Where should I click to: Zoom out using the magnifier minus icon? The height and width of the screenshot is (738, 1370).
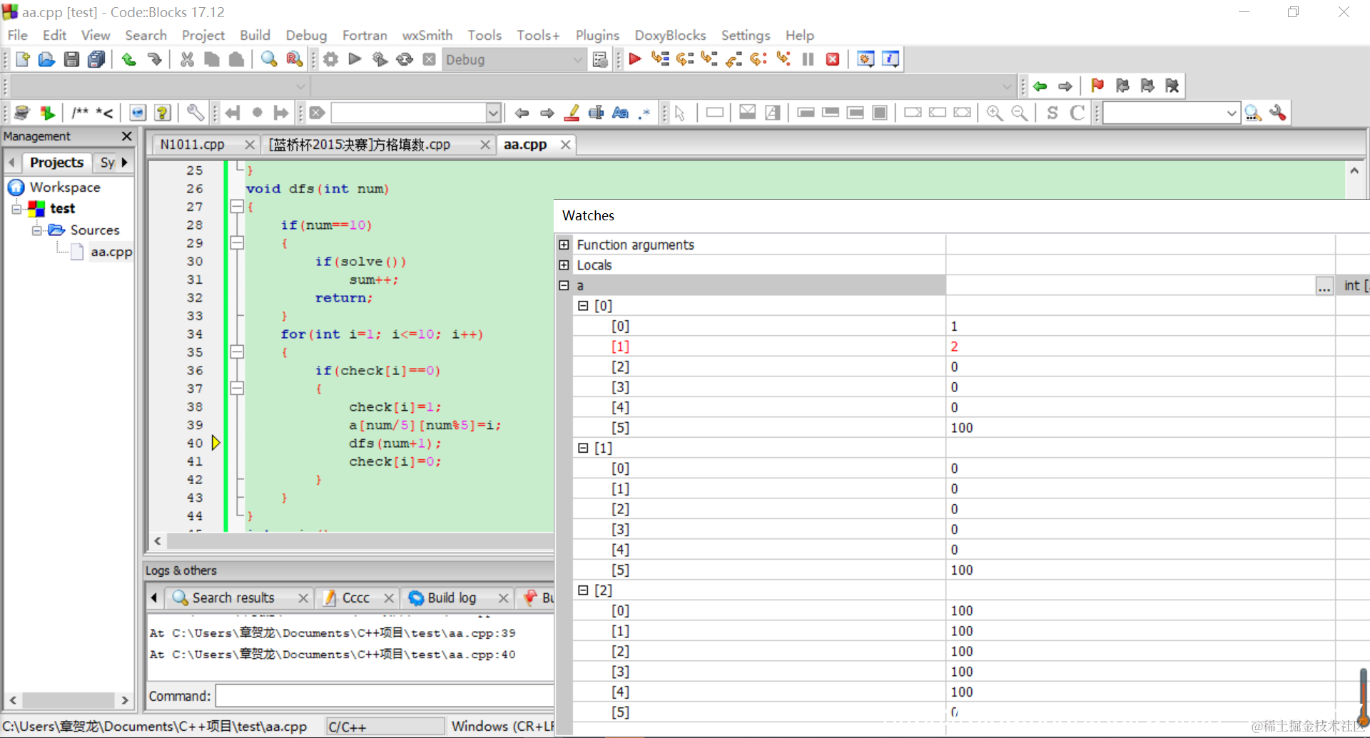pyautogui.click(x=1020, y=113)
